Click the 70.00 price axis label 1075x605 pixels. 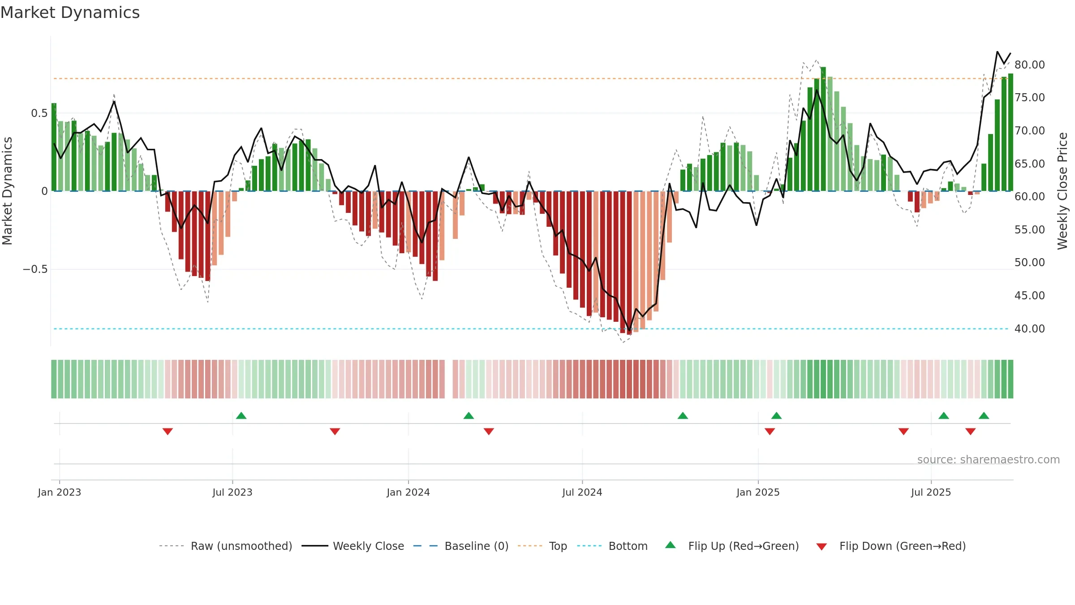pos(1030,130)
